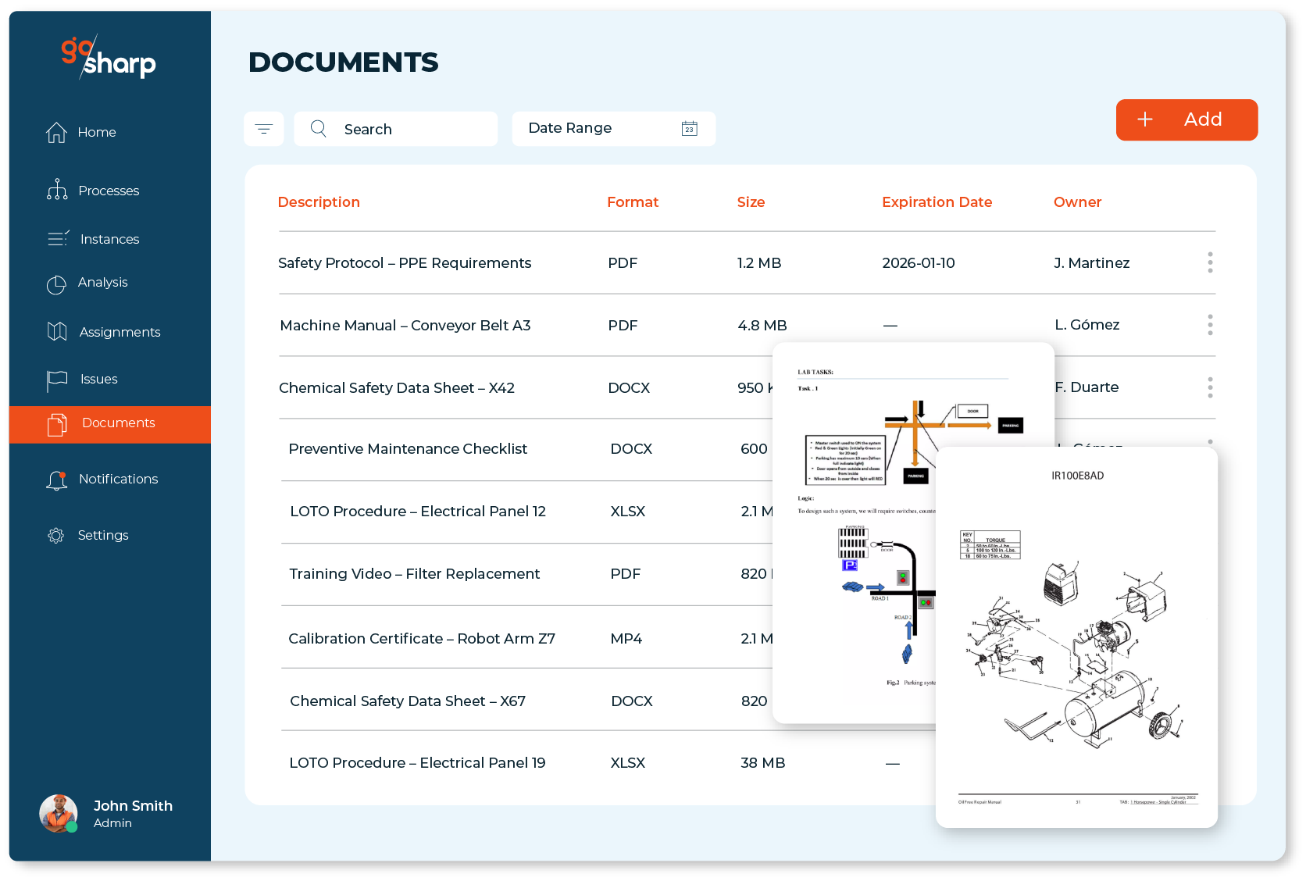Open options menu for Safety Protocol row
This screenshot has width=1306, height=881.
(x=1210, y=262)
